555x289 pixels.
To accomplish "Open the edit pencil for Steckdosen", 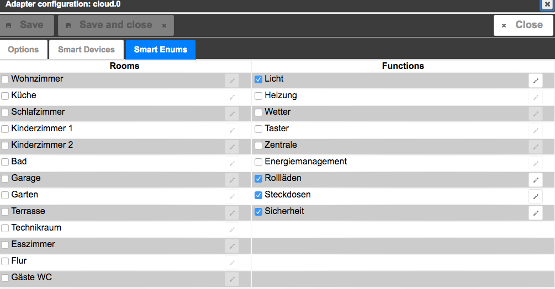I will point(535,196).
